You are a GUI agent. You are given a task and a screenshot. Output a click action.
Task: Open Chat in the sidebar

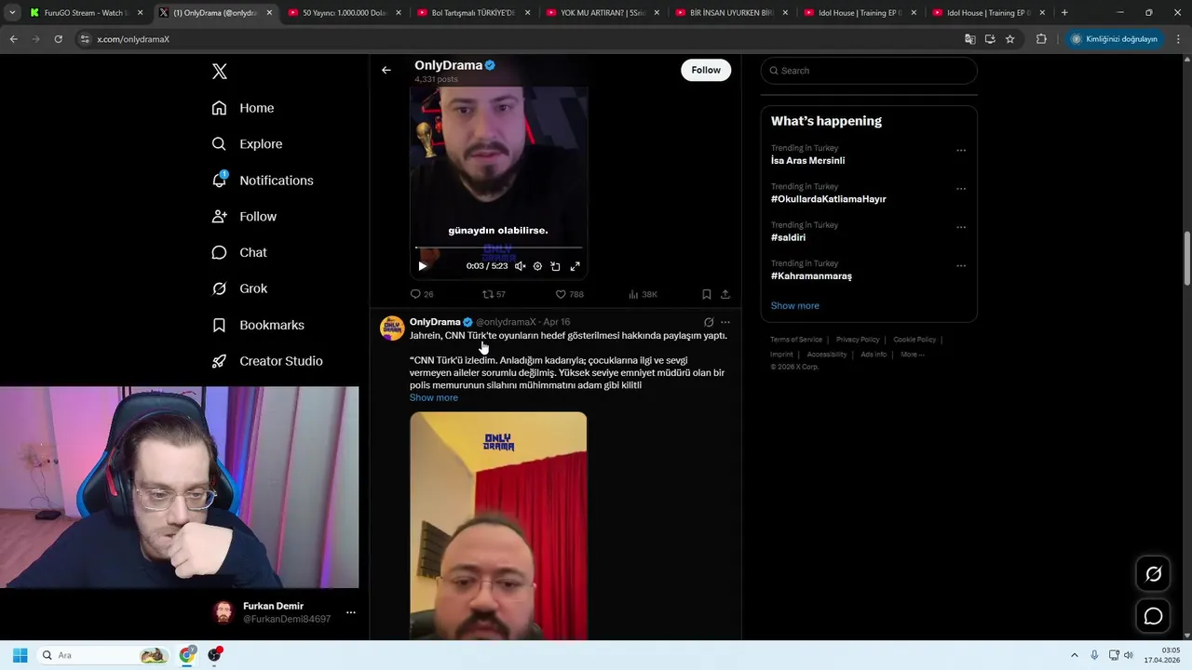click(239, 252)
